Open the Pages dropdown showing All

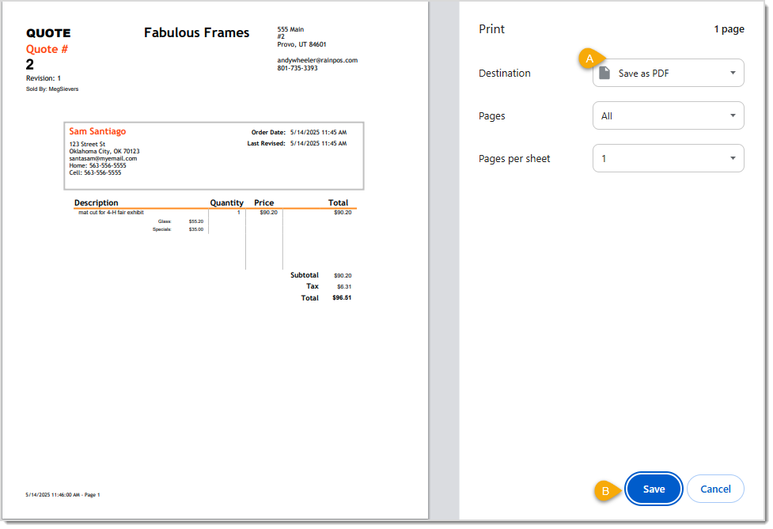pos(668,115)
